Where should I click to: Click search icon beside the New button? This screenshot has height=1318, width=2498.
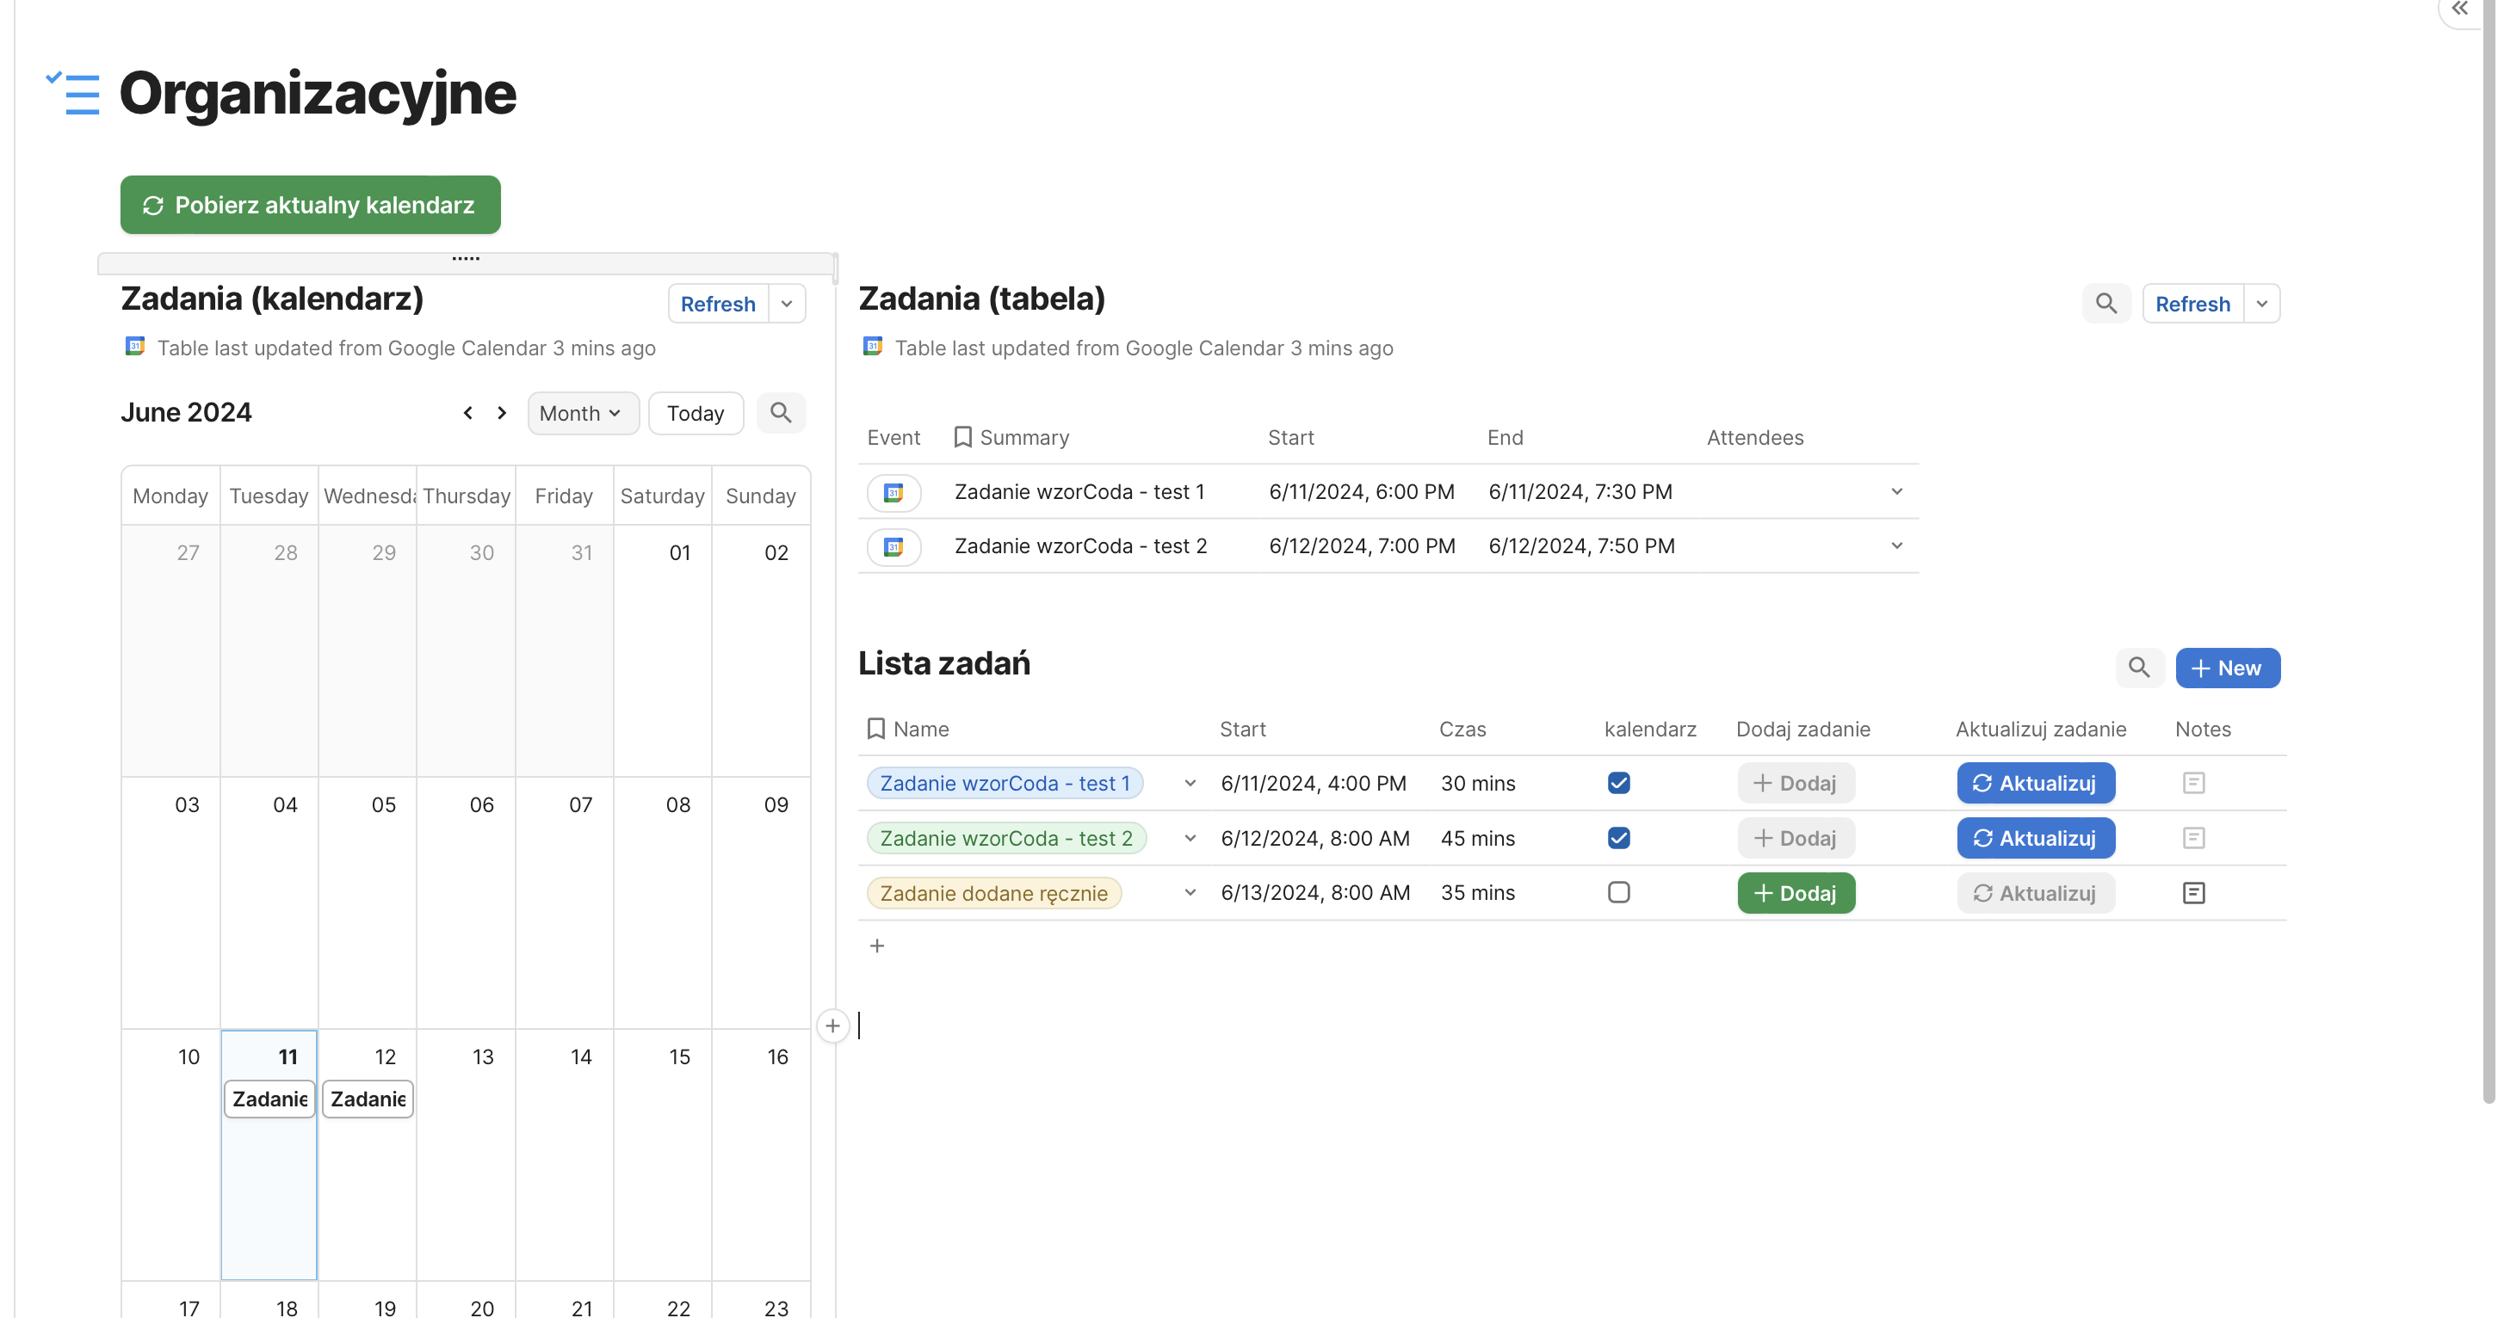point(2138,668)
